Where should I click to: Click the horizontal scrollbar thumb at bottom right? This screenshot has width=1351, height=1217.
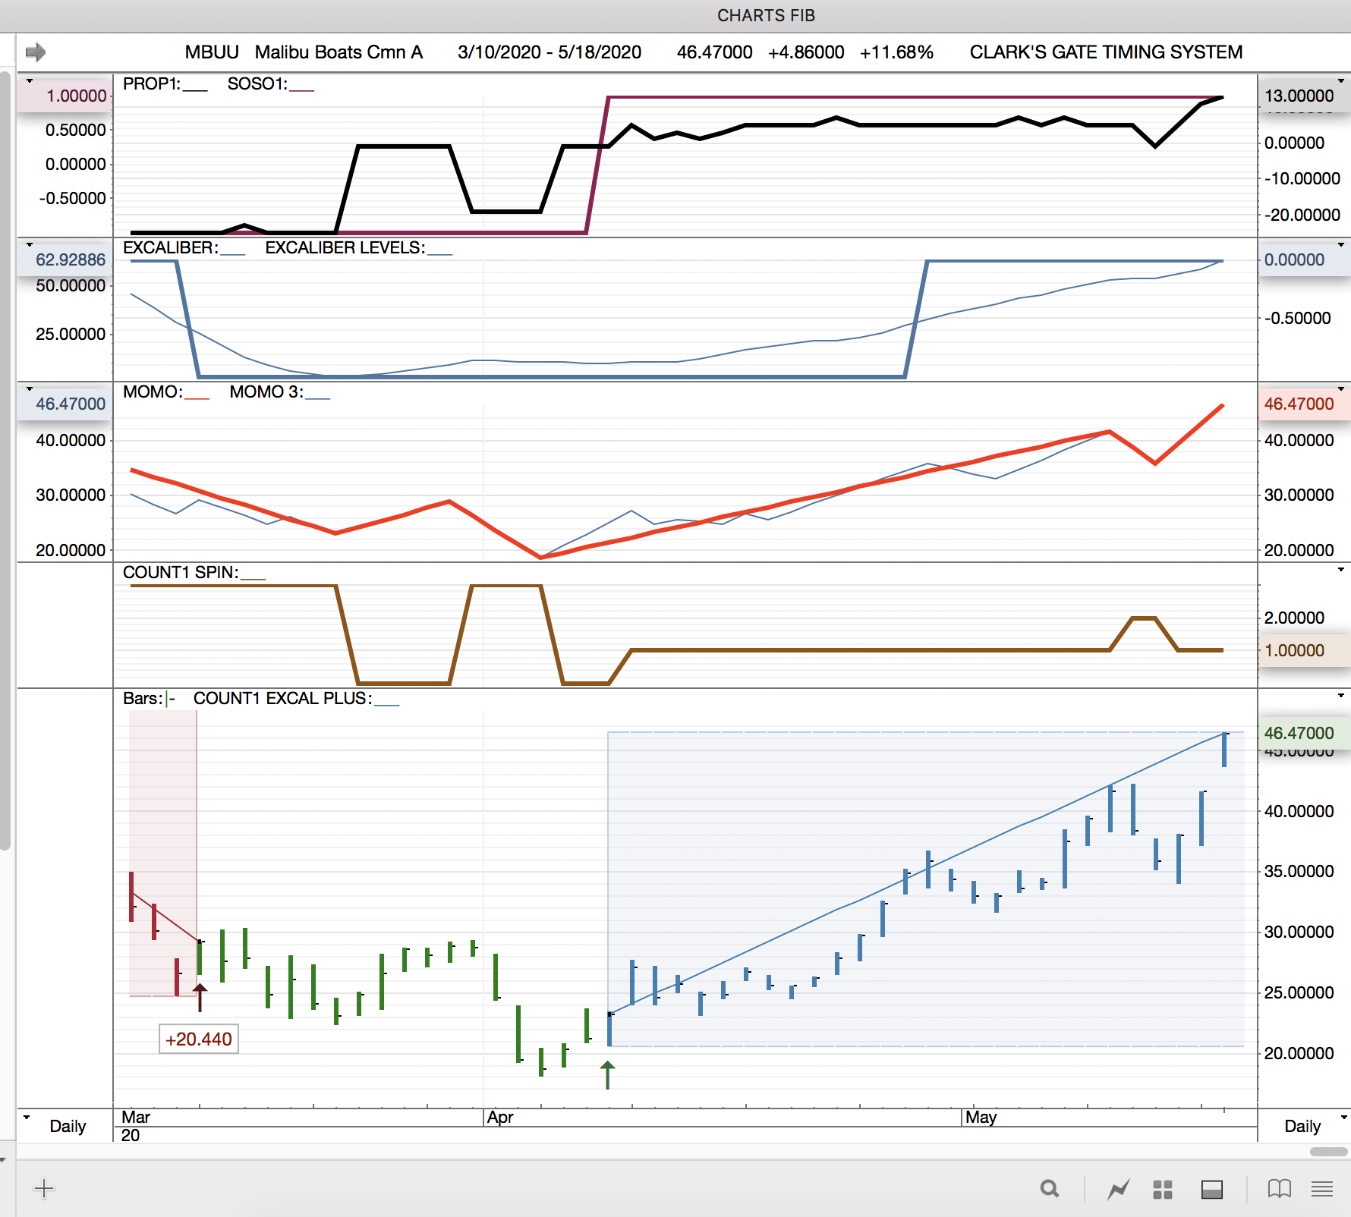pyautogui.click(x=1329, y=1152)
